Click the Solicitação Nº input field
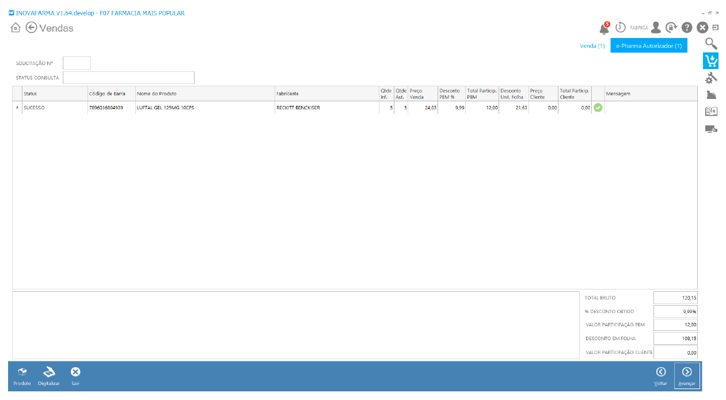The height and width of the screenshot is (400, 726). (77, 63)
